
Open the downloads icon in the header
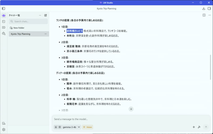(x=204, y=9)
